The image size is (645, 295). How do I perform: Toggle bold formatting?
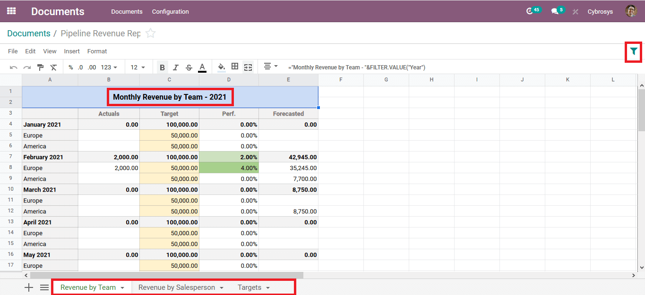(x=162, y=67)
